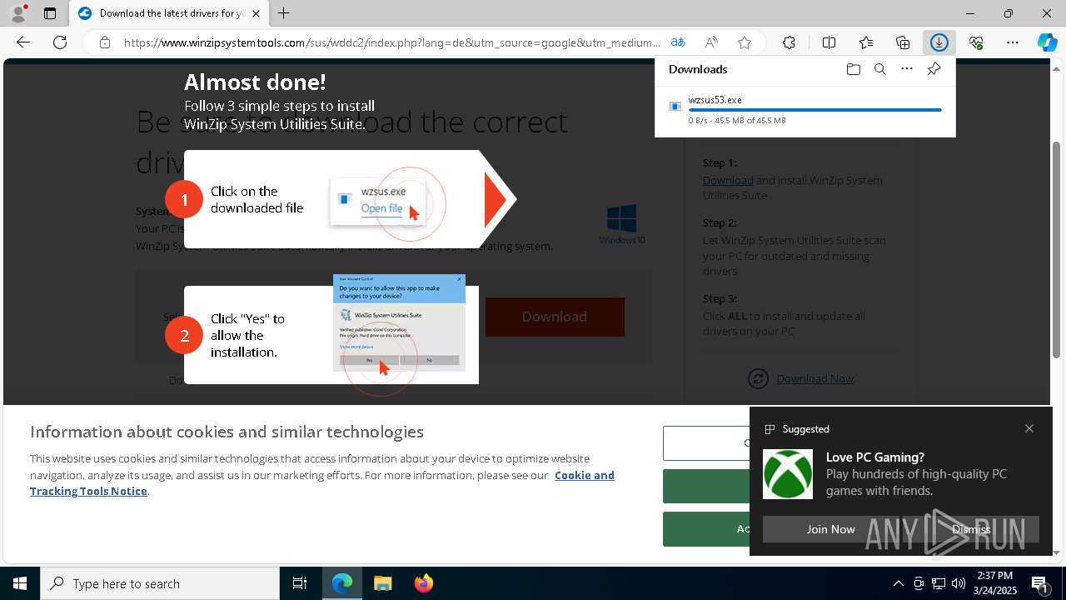Show hidden tray icons chevron
1066x600 pixels.
(x=898, y=583)
